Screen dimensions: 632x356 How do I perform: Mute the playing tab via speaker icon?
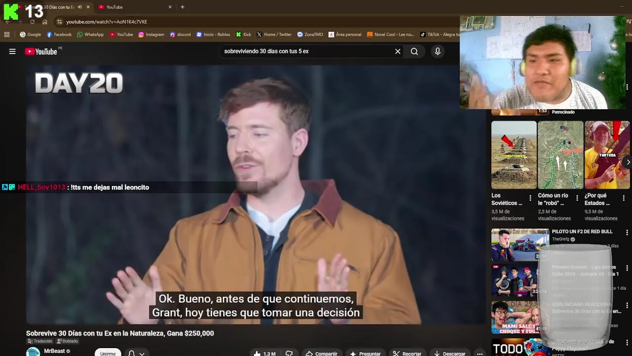[80, 7]
